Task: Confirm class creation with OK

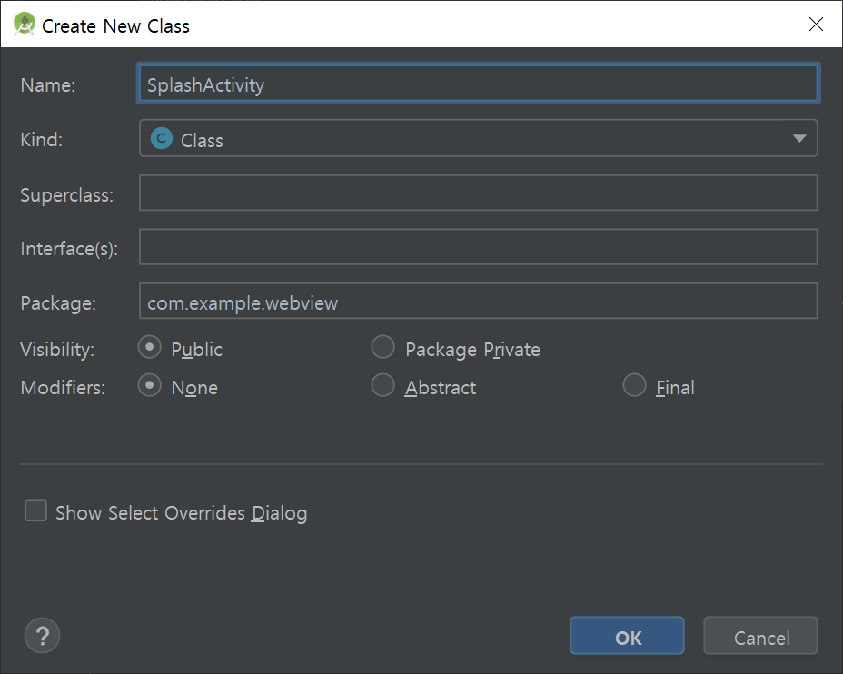Action: (628, 636)
